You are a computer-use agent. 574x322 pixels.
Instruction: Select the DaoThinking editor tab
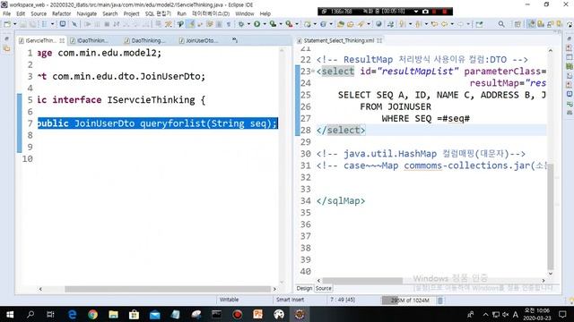click(147, 40)
